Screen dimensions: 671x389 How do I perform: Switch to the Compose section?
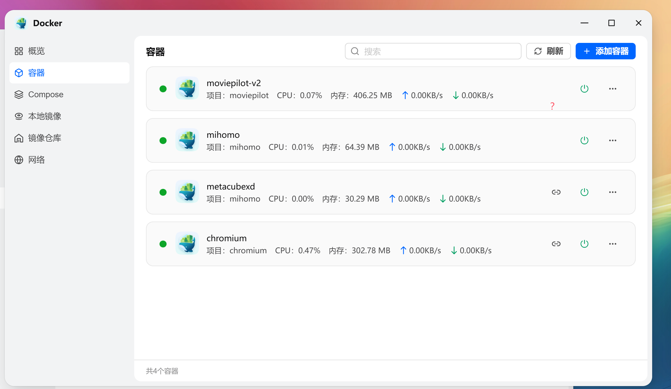pyautogui.click(x=46, y=95)
